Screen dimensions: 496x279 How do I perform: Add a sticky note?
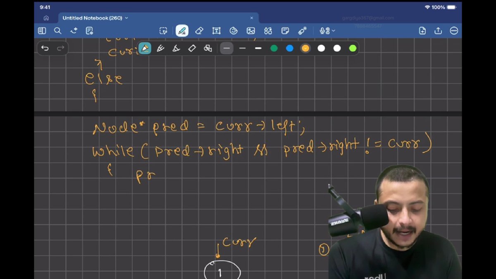point(285,31)
